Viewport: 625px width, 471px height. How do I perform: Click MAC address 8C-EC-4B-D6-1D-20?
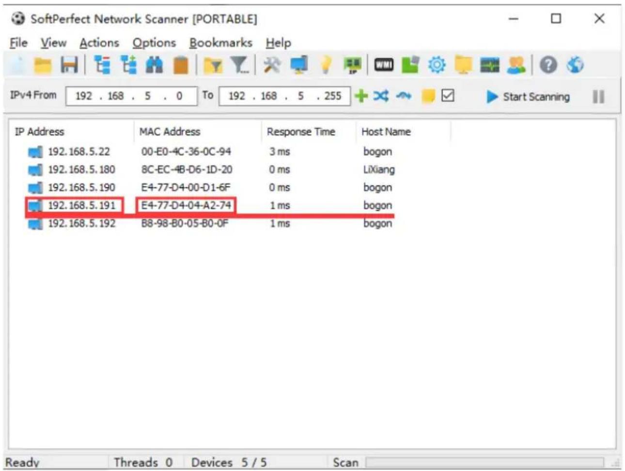(x=187, y=169)
